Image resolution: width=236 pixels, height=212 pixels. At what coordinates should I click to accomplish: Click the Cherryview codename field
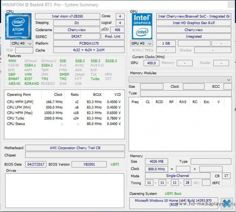tap(77, 30)
